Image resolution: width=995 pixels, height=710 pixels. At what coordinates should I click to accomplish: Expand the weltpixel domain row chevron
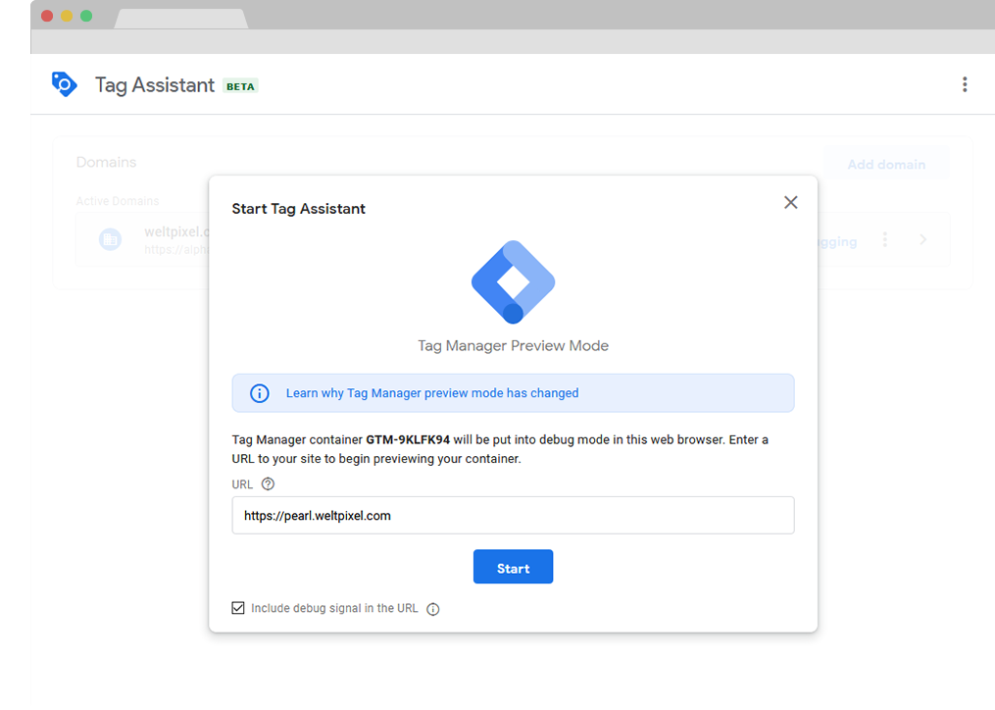(x=923, y=240)
